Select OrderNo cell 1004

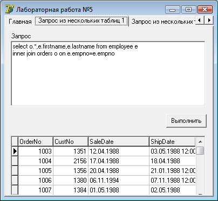coord(36,161)
